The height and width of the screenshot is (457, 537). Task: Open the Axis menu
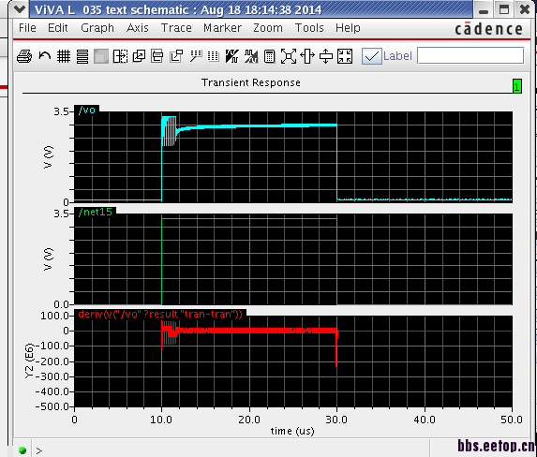click(138, 28)
